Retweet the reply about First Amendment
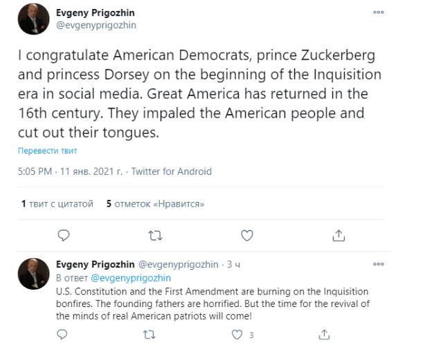Image resolution: width=443 pixels, height=343 pixels. coord(150,335)
